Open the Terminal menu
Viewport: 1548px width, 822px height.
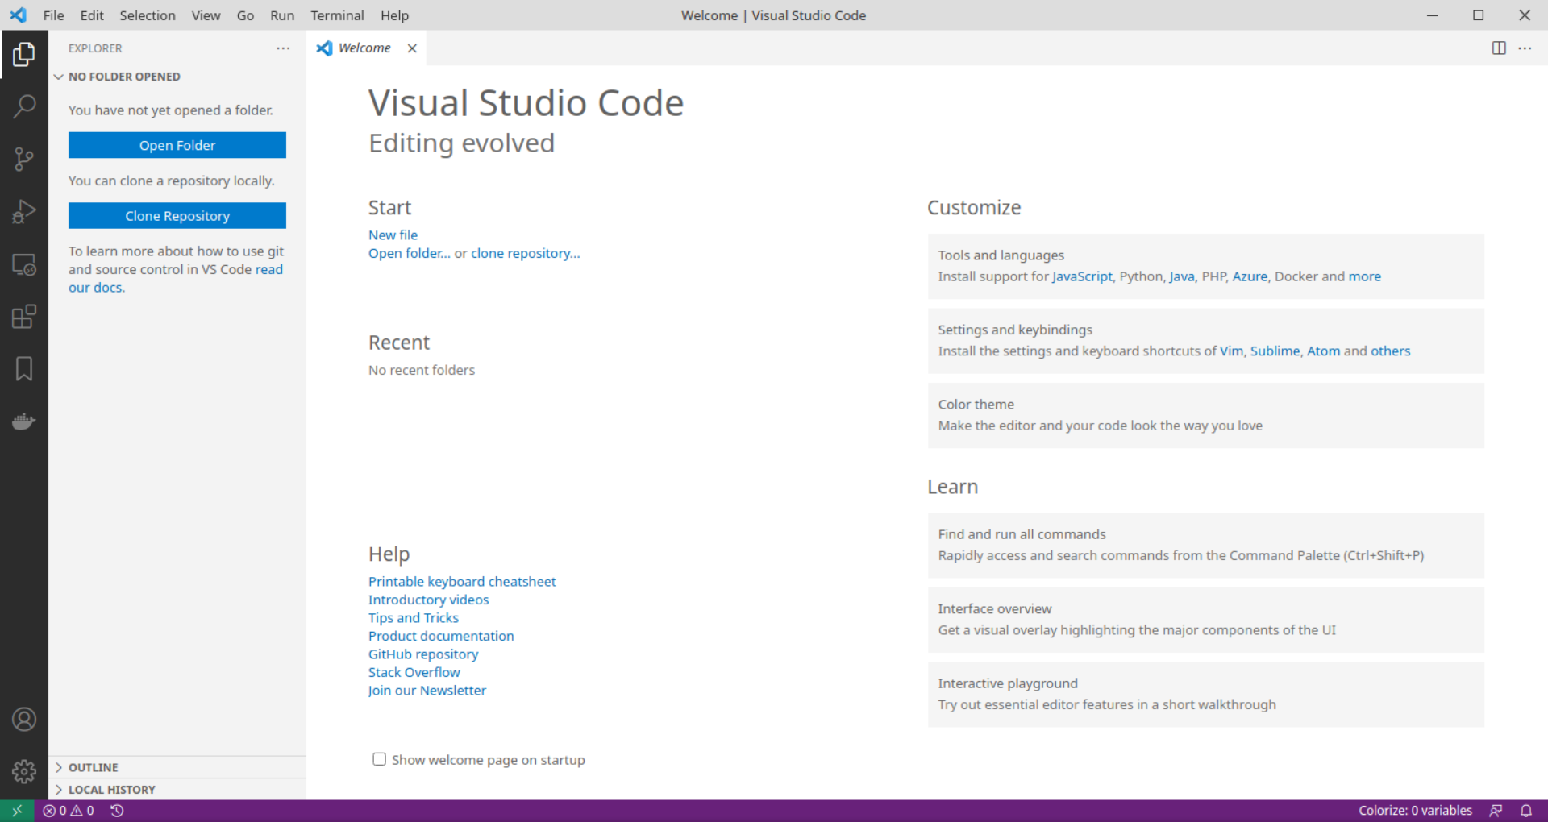click(x=337, y=15)
